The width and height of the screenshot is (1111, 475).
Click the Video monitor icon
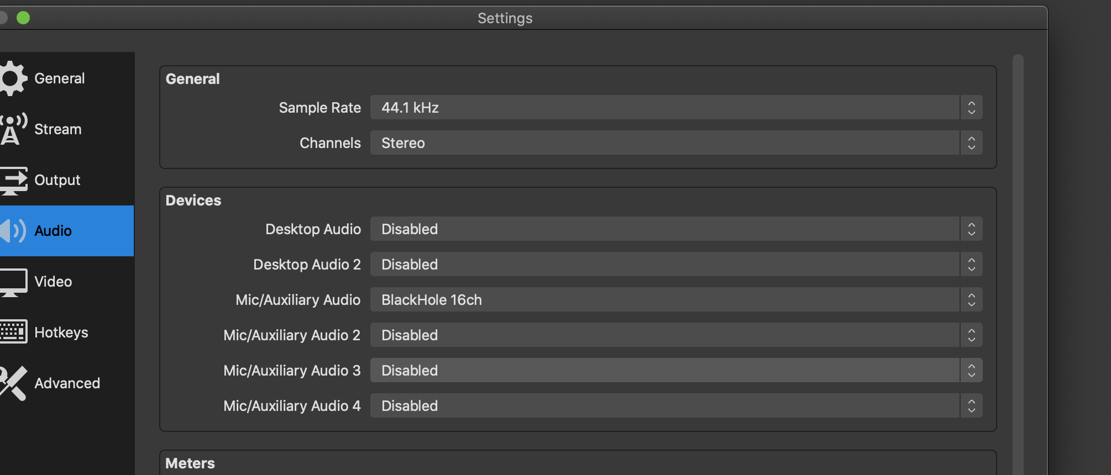click(13, 282)
